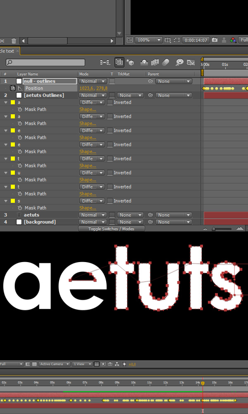Click the reset exposure icon
Screen dimensions: 248x414
[x=124, y=364]
